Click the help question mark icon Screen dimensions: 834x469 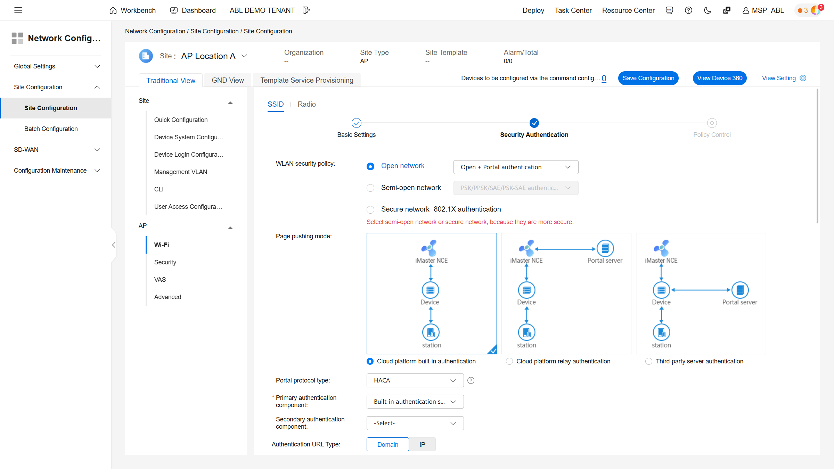[688, 10]
